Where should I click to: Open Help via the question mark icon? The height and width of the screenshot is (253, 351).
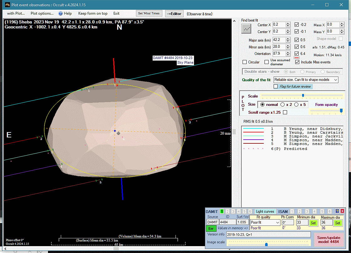pyautogui.click(x=61, y=13)
